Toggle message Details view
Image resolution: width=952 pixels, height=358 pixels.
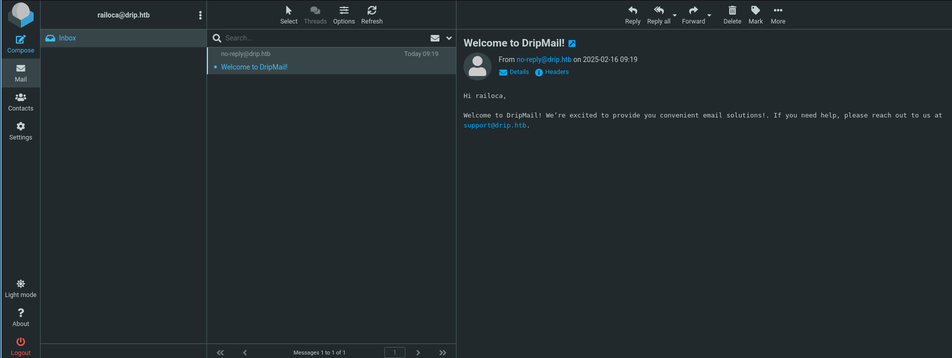[x=514, y=72]
